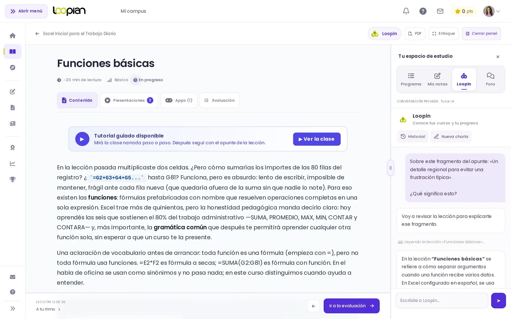Viewport: 511px width, 319px height.
Task: Go to previous lesson arrow
Action: [x=314, y=306]
